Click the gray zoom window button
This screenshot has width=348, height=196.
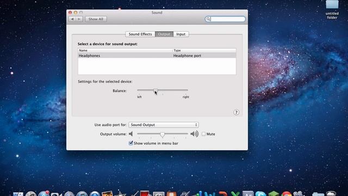pyautogui.click(x=81, y=13)
